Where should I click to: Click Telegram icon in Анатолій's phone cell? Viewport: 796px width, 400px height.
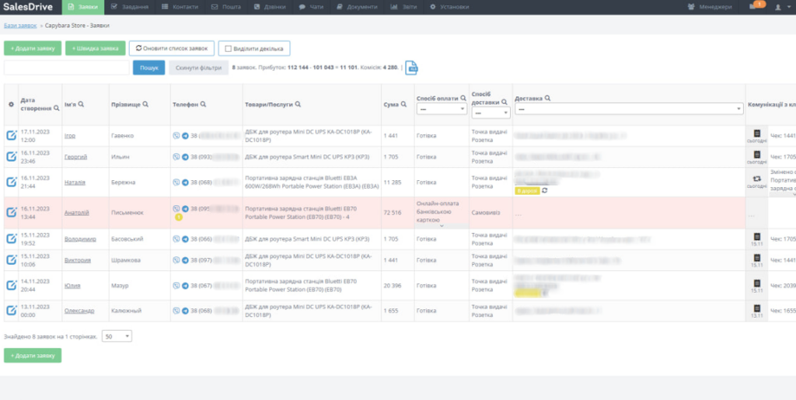(x=185, y=208)
